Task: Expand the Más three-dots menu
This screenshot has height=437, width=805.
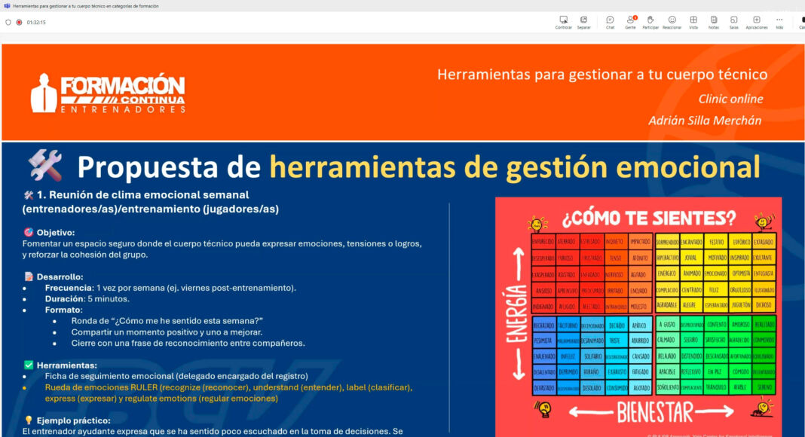Action: coord(779,22)
